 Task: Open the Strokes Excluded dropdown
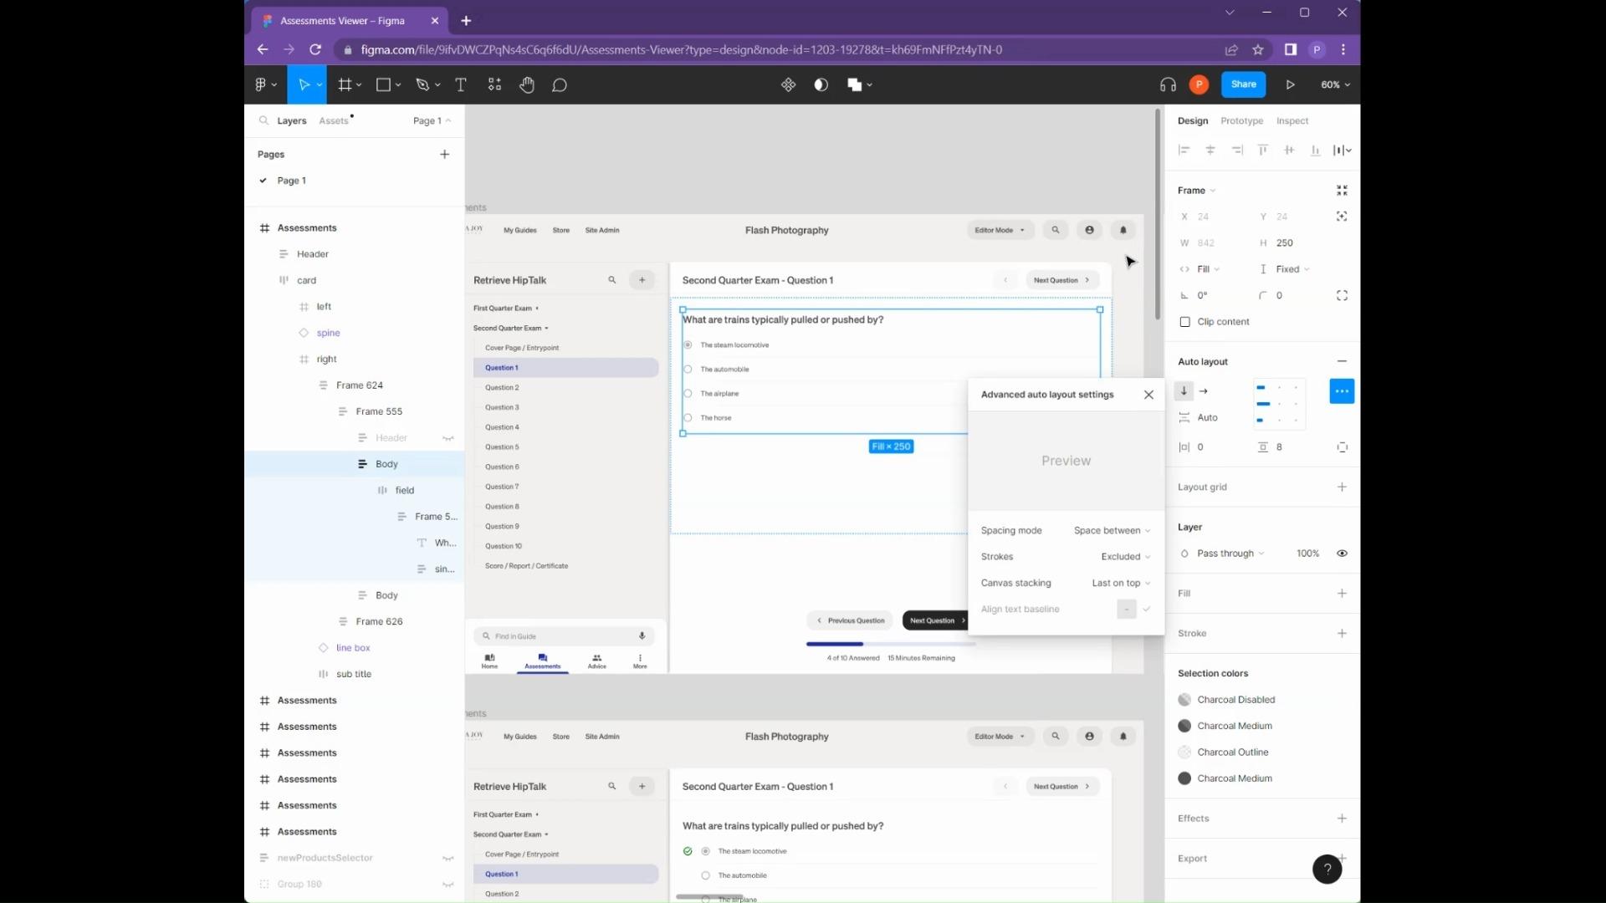[1126, 557]
